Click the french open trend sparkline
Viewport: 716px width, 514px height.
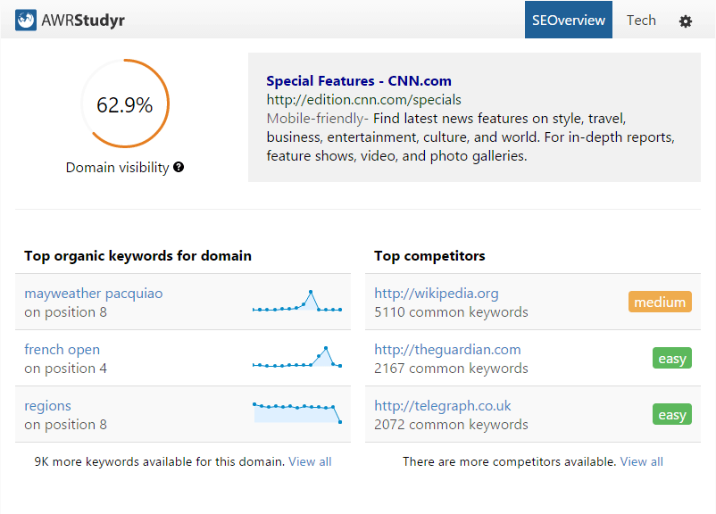pos(297,357)
